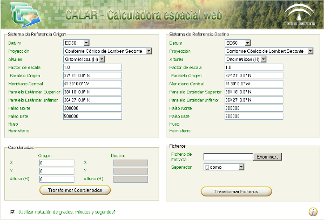Image resolution: width=324 pixels, height=220 pixels.
Task: Click the Transformar Ficheros button
Action: [236, 191]
